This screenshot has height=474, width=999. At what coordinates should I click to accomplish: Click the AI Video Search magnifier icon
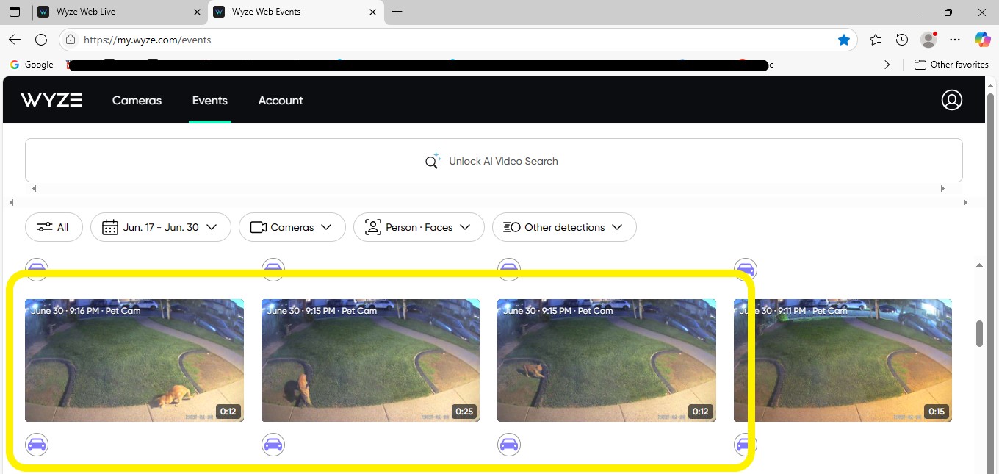pyautogui.click(x=433, y=161)
